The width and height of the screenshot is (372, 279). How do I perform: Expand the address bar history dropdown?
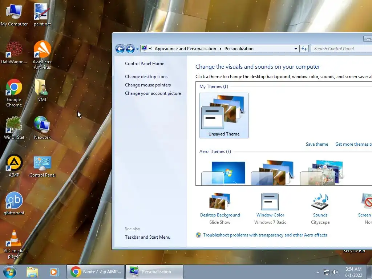[296, 49]
